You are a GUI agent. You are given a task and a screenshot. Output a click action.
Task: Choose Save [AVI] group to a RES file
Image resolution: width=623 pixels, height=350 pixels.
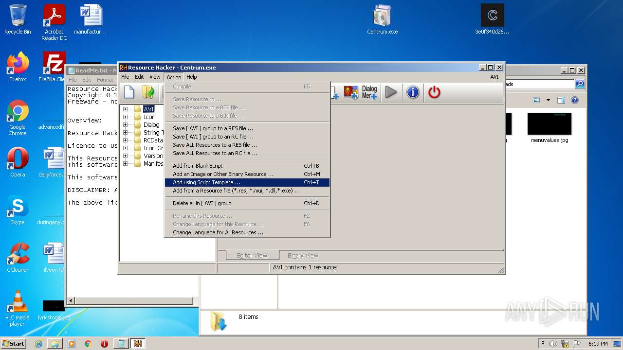click(247, 128)
